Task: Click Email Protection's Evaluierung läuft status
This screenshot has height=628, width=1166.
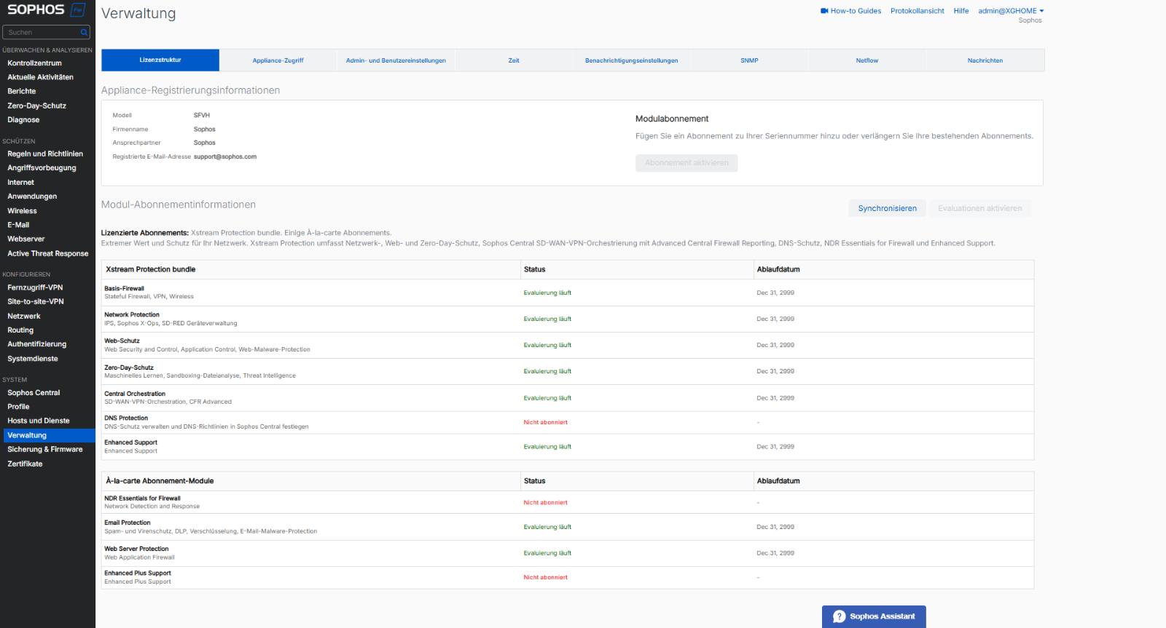Action: point(547,527)
